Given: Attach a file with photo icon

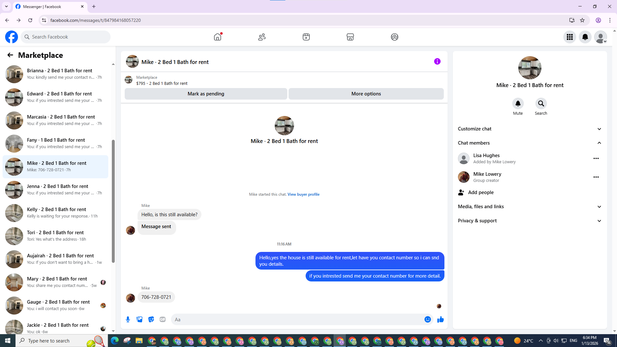Looking at the screenshot, I should (x=139, y=319).
